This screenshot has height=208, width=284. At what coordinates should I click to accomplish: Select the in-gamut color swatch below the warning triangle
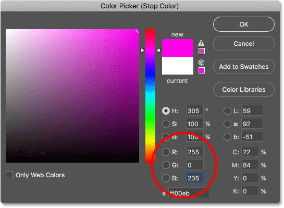(202, 51)
